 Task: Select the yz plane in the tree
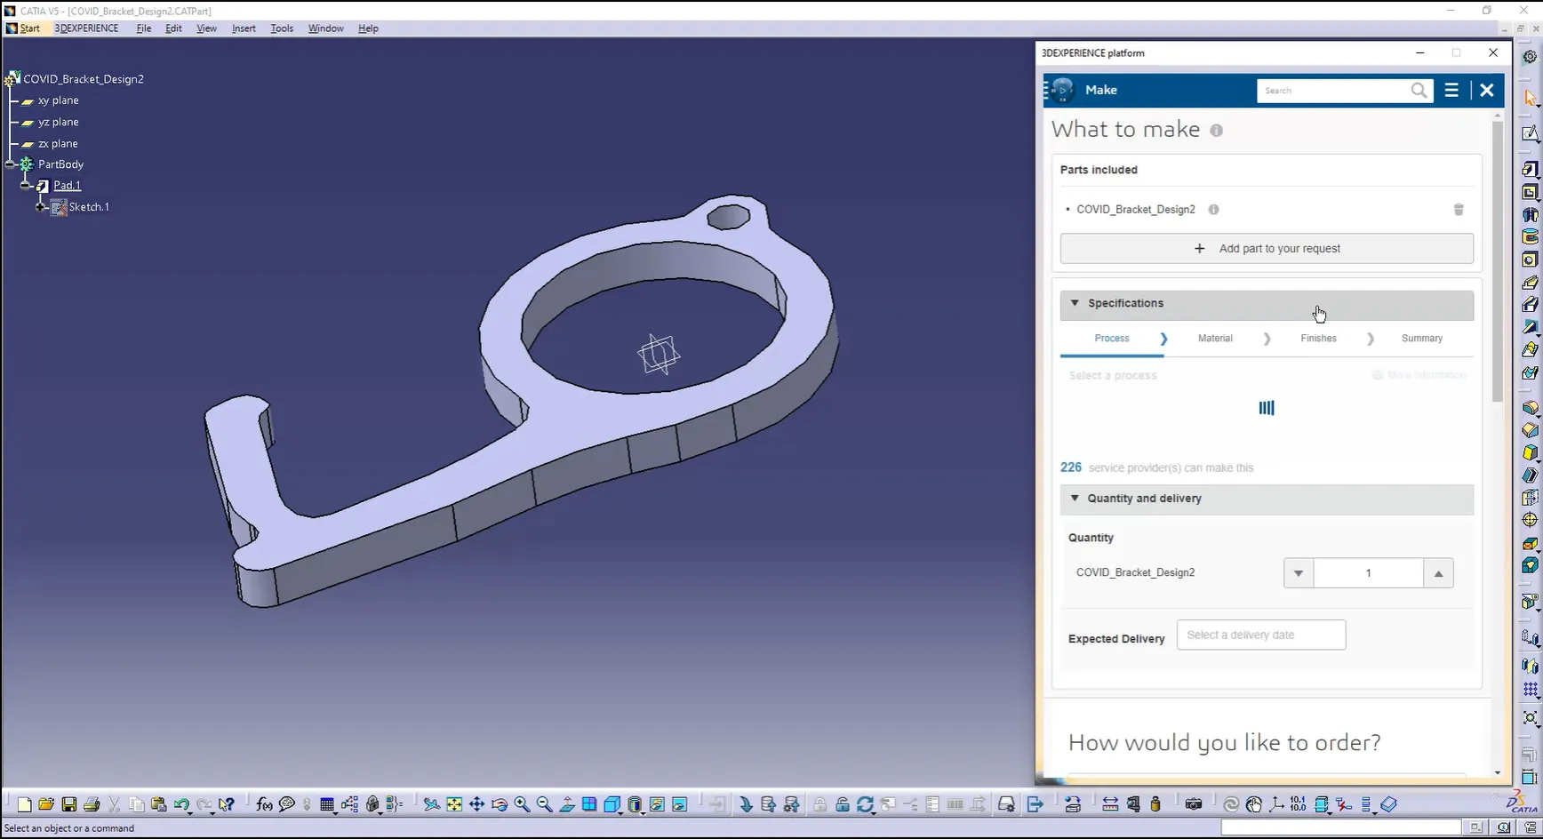pos(58,122)
